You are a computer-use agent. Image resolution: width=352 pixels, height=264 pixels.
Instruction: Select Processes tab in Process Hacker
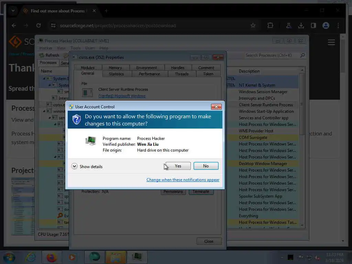click(x=48, y=63)
